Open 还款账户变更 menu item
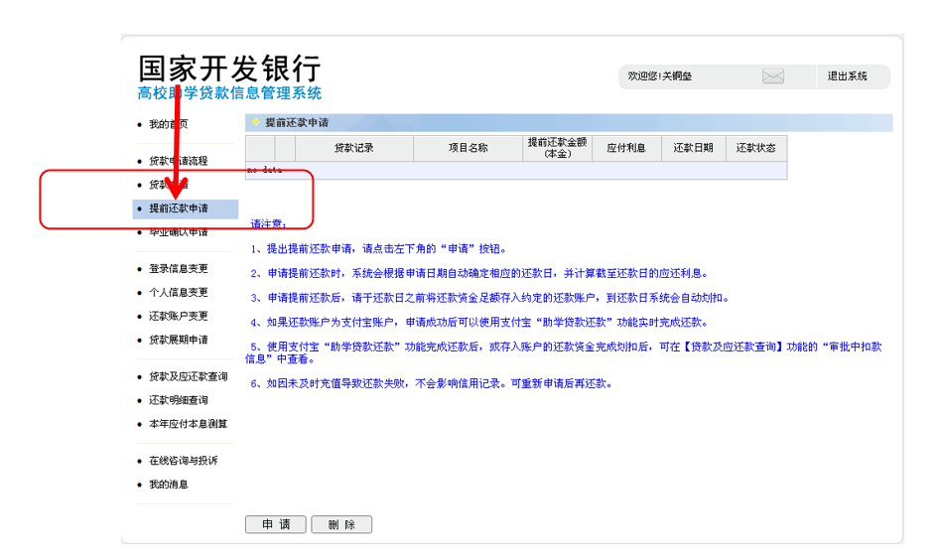Screen dimensions: 939x560 pos(179,316)
